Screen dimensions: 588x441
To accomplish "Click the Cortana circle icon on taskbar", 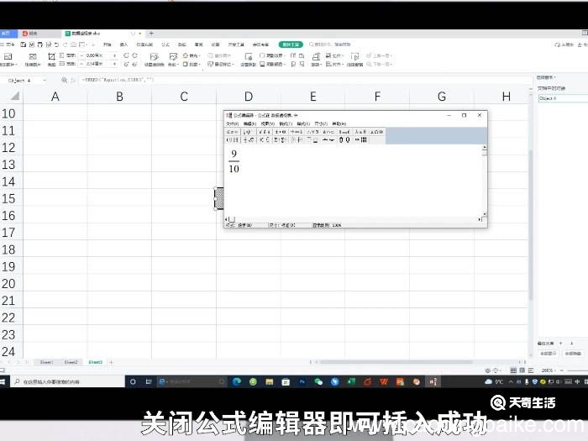I will 133,381.
